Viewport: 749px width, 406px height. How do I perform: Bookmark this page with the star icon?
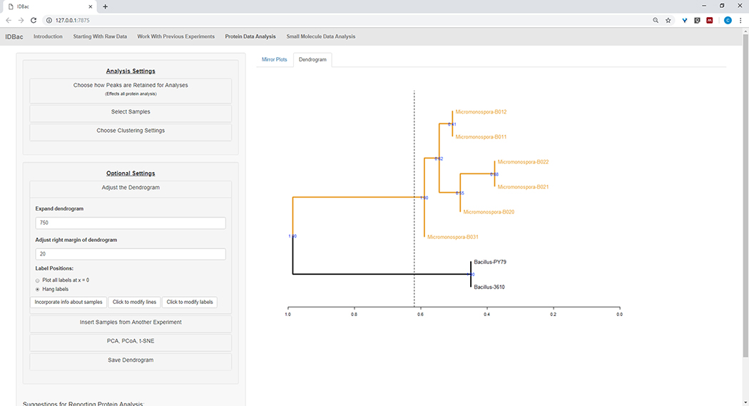[x=668, y=21]
